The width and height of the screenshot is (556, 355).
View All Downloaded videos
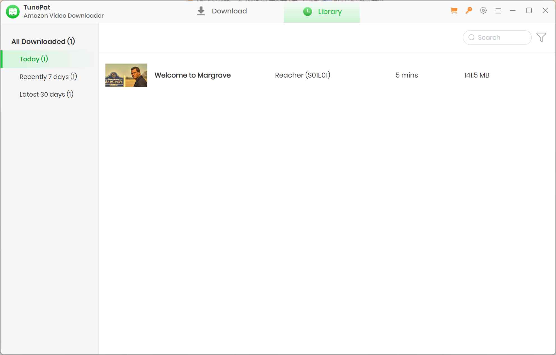click(43, 41)
